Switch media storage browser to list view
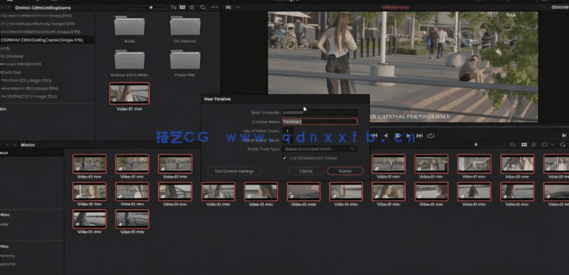This screenshot has width=569, height=275. click(192, 7)
